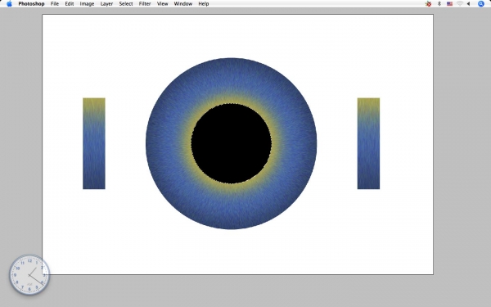Screen dimensions: 491x307
Task: Click the volume speaker icon in menu bar
Action: click(x=469, y=4)
